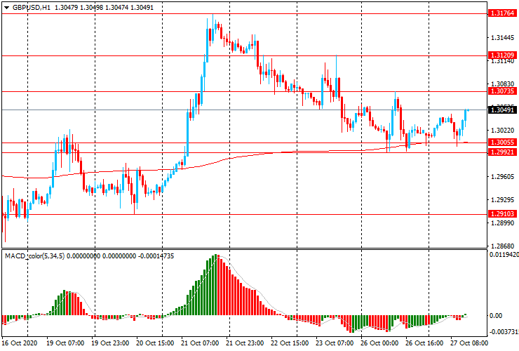Select the horizontal line at 1.29103

point(244,214)
